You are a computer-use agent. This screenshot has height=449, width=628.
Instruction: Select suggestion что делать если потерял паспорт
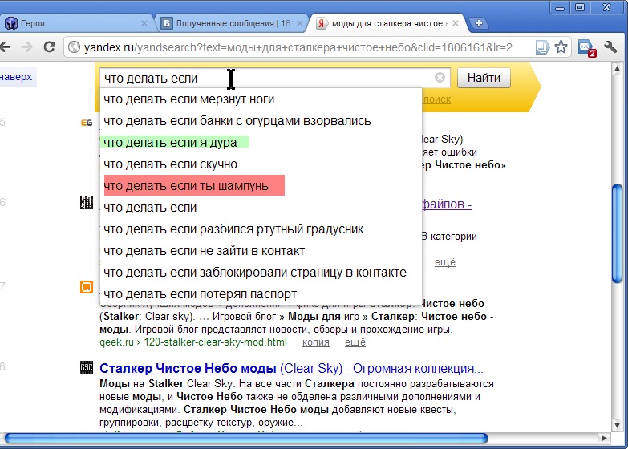pos(201,294)
